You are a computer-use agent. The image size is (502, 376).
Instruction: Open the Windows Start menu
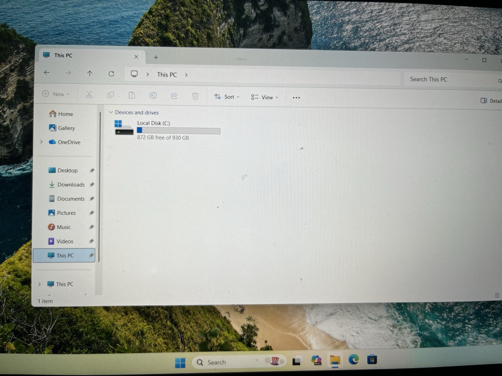[x=180, y=363]
